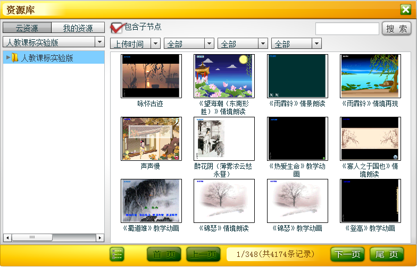This screenshot has height=267, width=417.
Task: Close the 资源库 window
Action: click(x=405, y=9)
